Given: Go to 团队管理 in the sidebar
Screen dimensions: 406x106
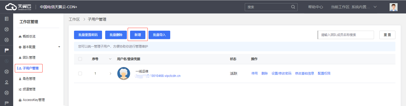Looking at the screenshot, I should tap(29, 58).
